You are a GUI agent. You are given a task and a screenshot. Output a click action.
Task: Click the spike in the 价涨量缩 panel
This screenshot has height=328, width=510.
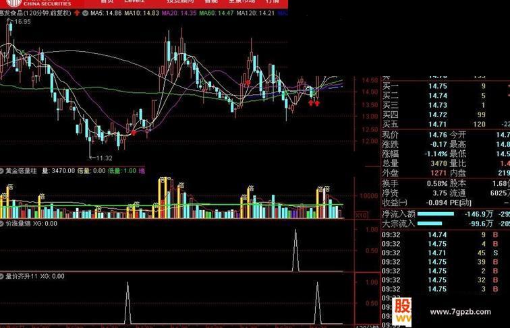click(295, 250)
